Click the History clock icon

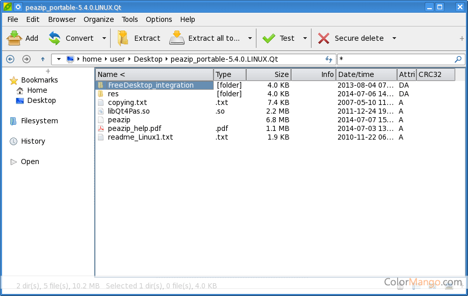click(x=13, y=141)
